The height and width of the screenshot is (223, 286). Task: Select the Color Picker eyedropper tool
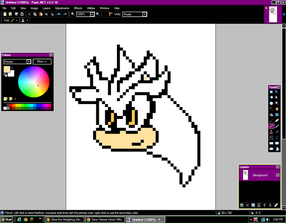pyautogui.click(x=277, y=126)
